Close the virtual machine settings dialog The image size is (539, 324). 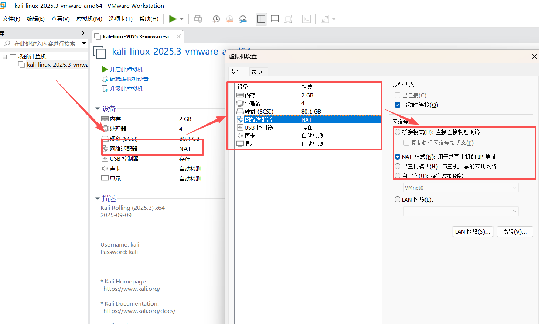tap(534, 56)
